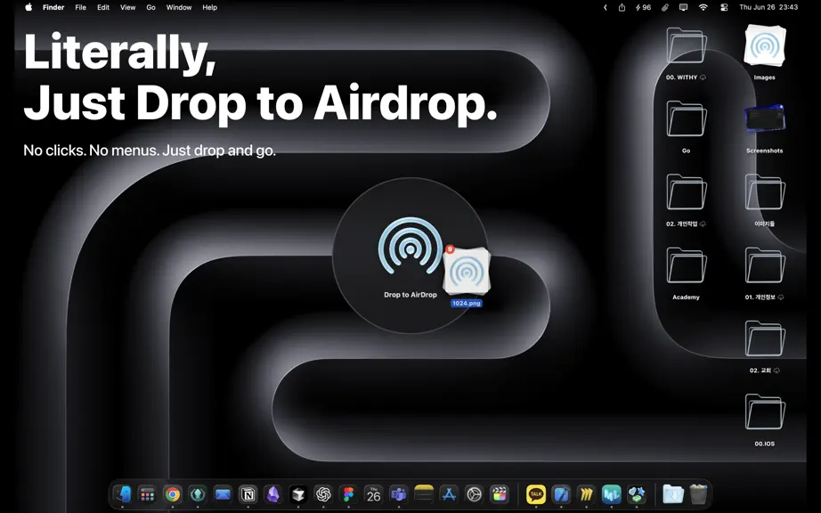Viewport: 821px width, 513px height.
Task: Toggle the Wi-Fi menu bar icon
Action: (703, 7)
